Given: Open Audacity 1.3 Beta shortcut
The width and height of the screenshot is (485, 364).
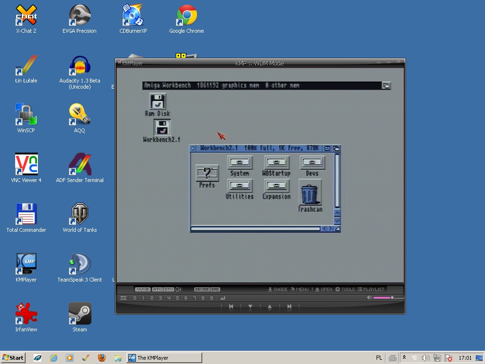Looking at the screenshot, I should tap(80, 72).
